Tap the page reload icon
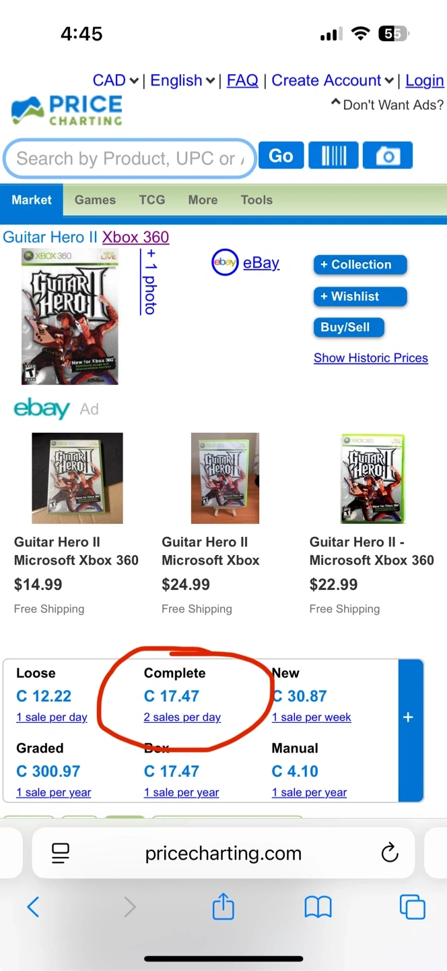The width and height of the screenshot is (447, 971). click(x=390, y=853)
